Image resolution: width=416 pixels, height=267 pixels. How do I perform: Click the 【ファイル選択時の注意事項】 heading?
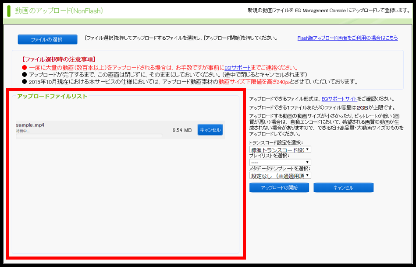point(58,59)
